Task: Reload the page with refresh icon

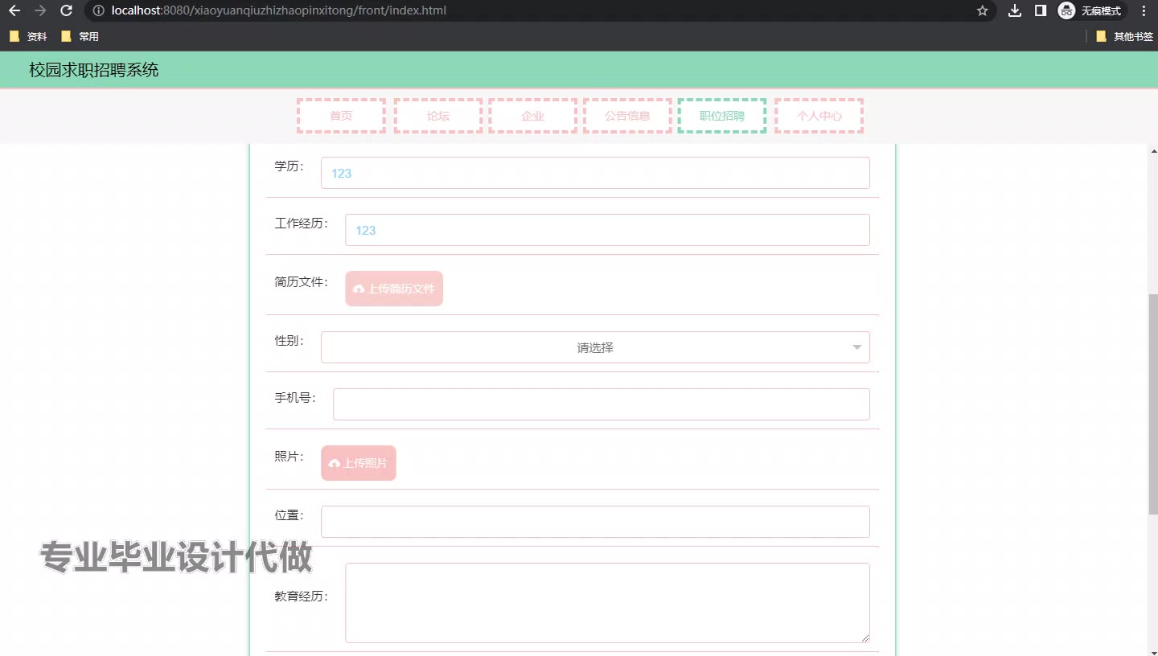Action: (67, 10)
